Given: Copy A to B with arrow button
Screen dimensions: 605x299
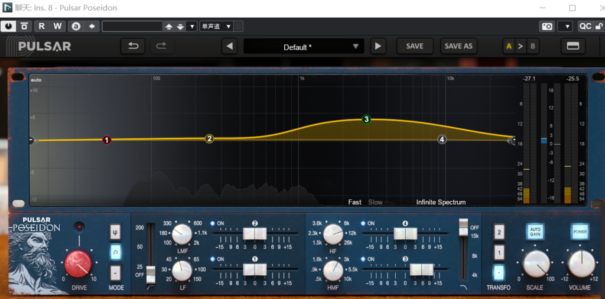Looking at the screenshot, I should pyautogui.click(x=521, y=47).
